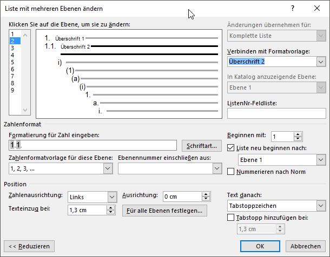The height and width of the screenshot is (257, 330).
Task: Click the help question mark icon
Action: (x=292, y=9)
